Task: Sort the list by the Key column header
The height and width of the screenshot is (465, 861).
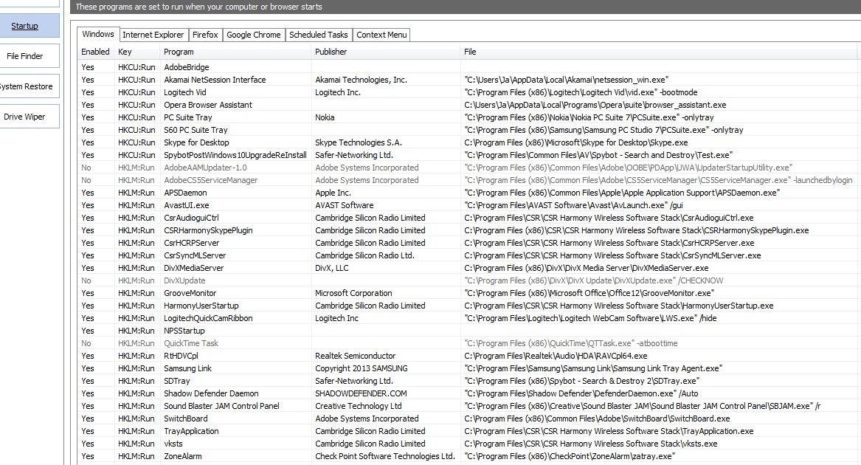Action: point(136,52)
